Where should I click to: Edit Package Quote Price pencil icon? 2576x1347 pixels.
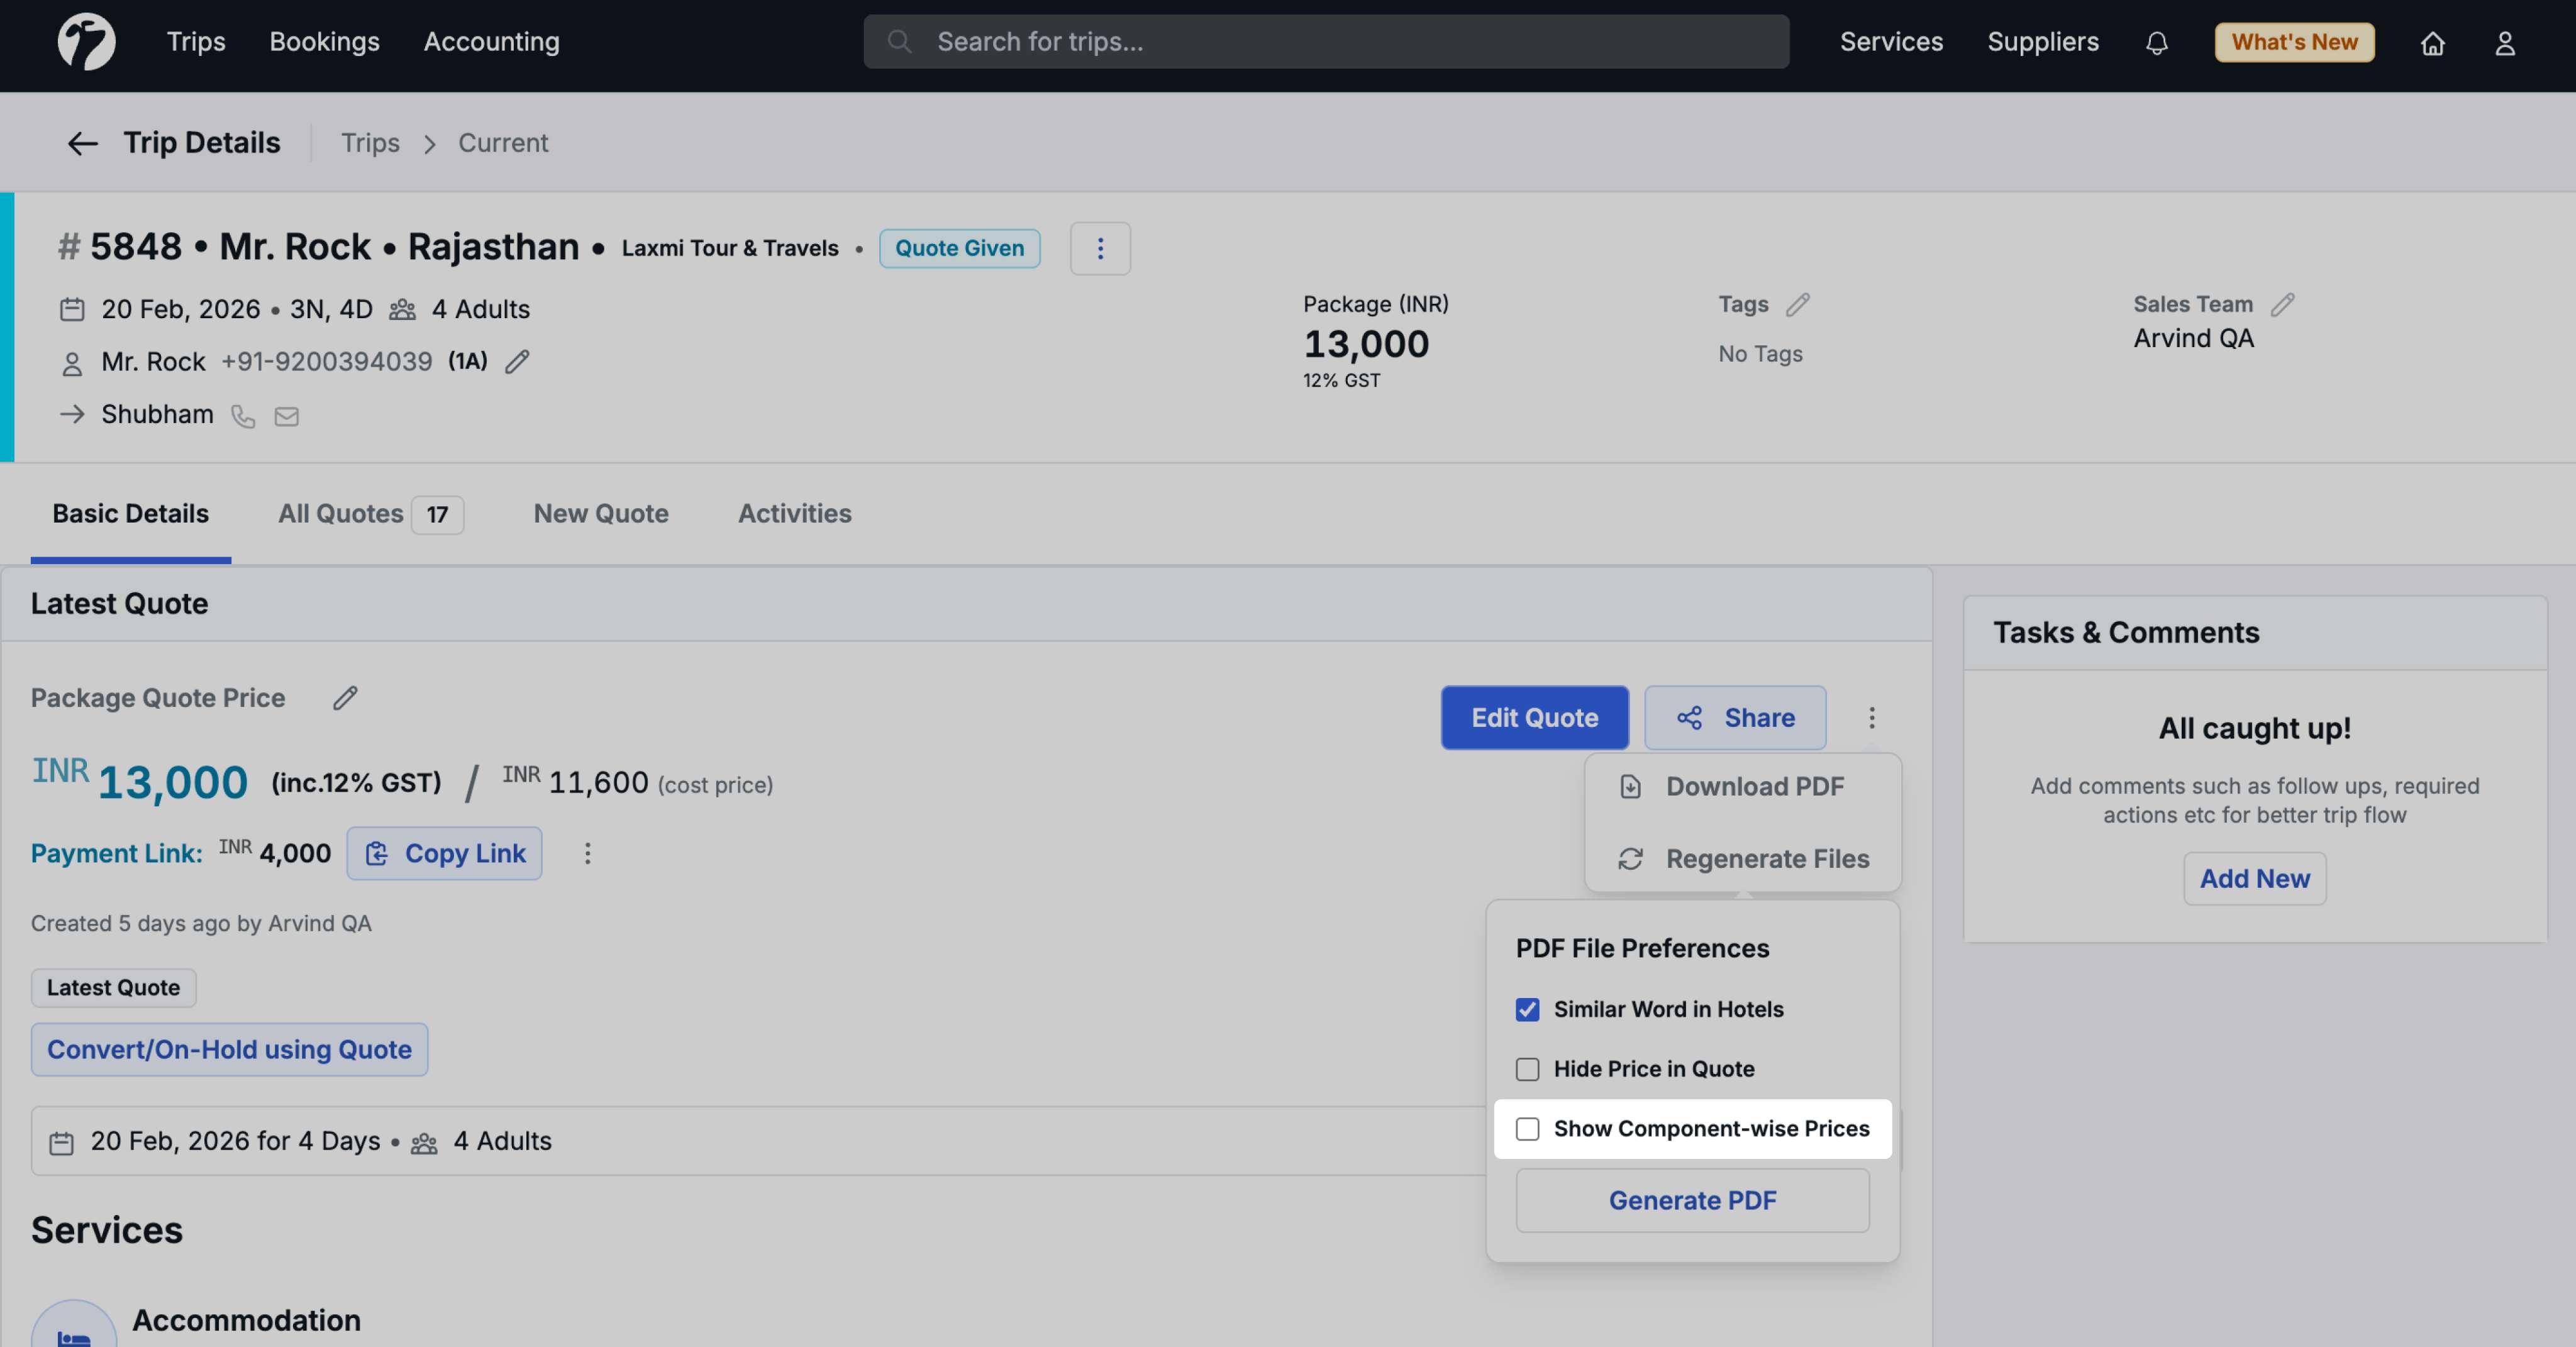(x=345, y=698)
